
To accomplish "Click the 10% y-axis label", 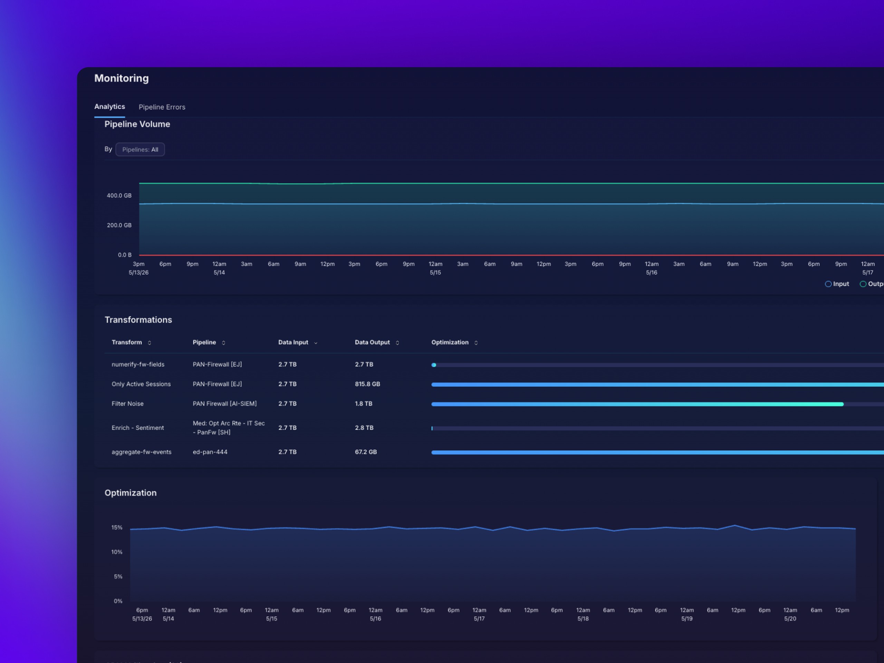I will (117, 552).
